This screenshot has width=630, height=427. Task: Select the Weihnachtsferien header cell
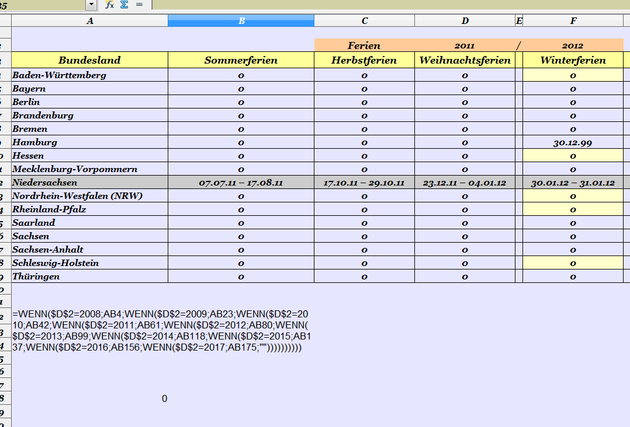465,60
